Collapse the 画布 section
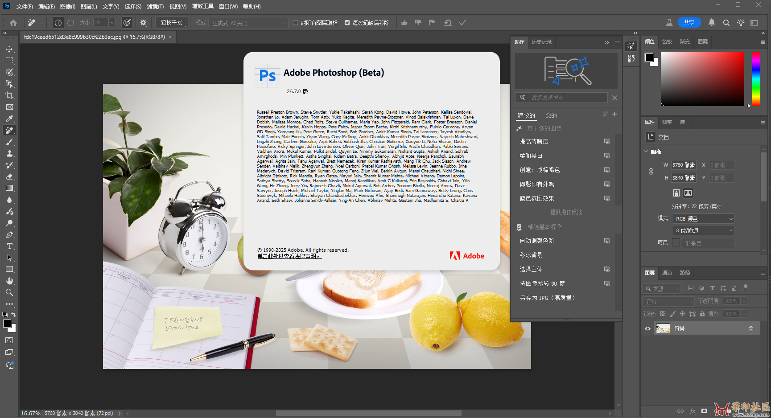 646,152
